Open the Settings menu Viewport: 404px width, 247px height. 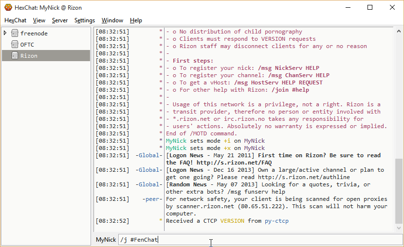point(85,20)
